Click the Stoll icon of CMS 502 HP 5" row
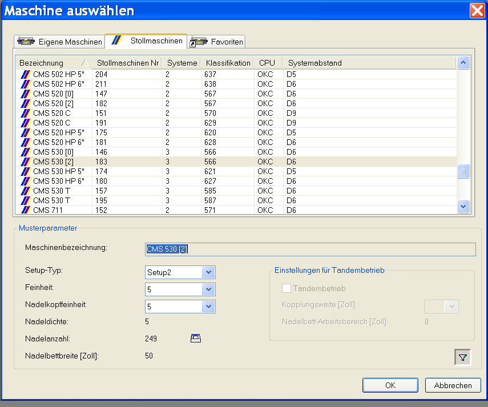The height and width of the screenshot is (407, 488). (25, 74)
